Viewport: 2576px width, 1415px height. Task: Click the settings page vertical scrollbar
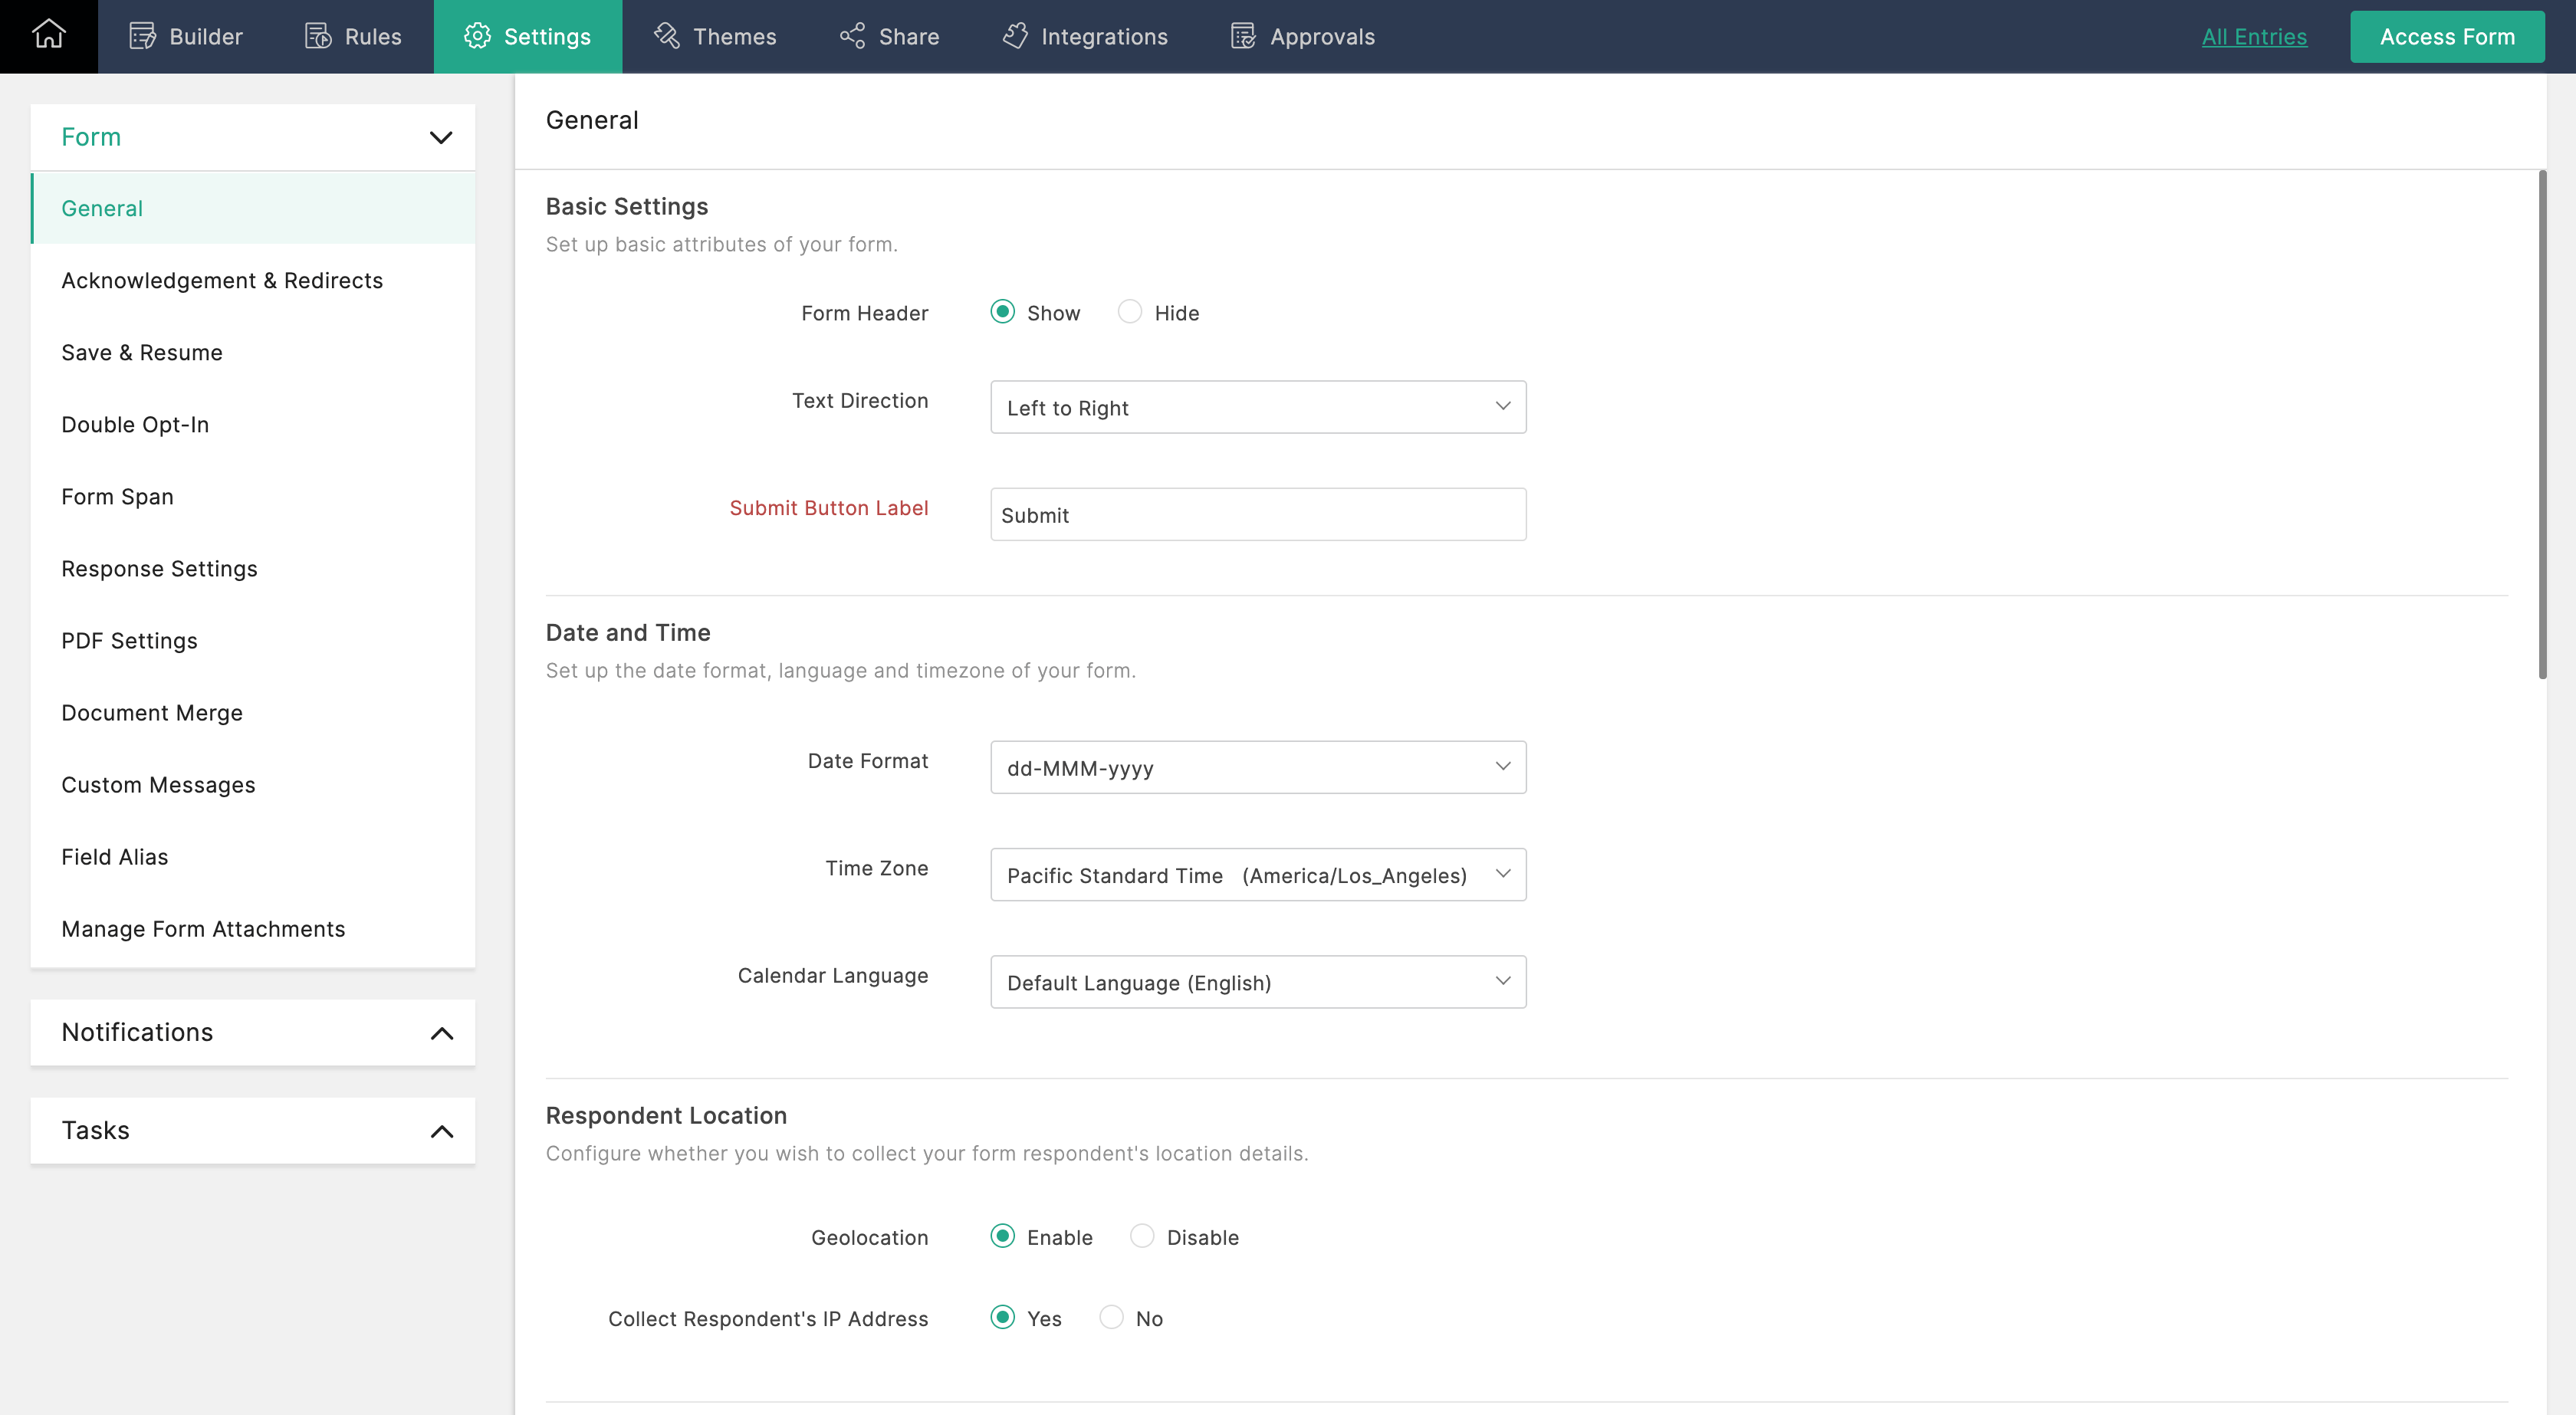tap(2542, 425)
